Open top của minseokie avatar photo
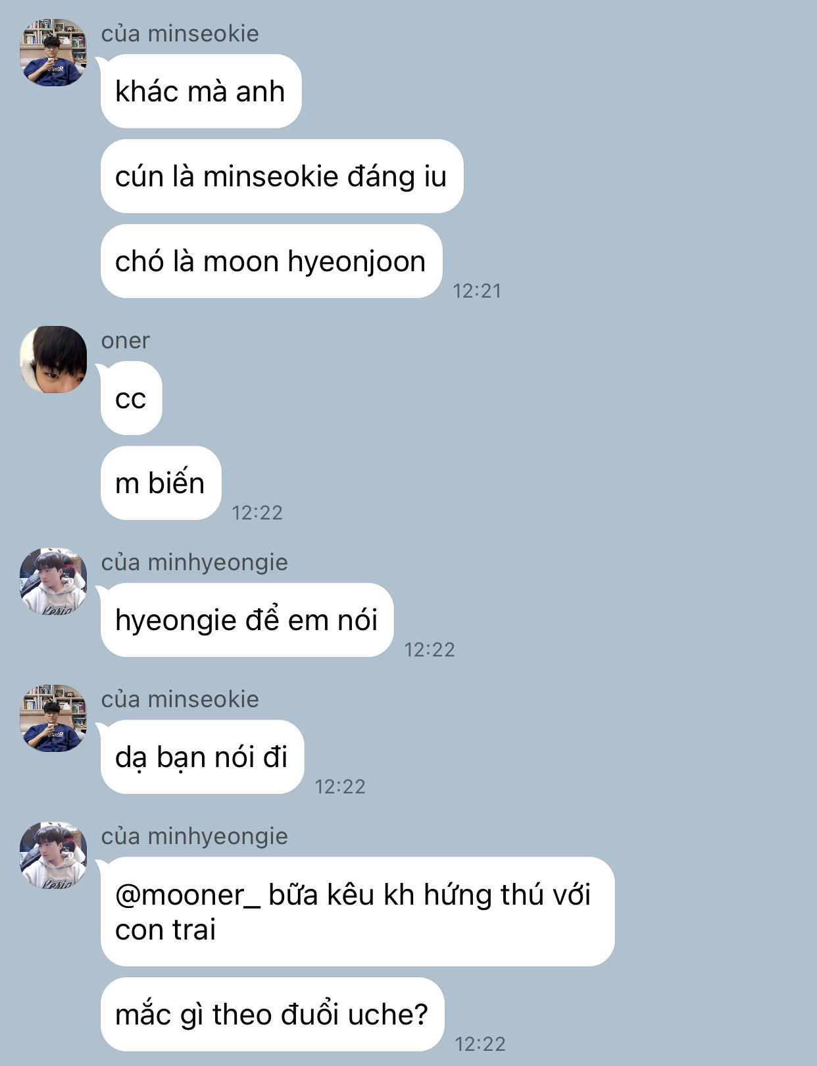The height and width of the screenshot is (1066, 817). pos(53,53)
